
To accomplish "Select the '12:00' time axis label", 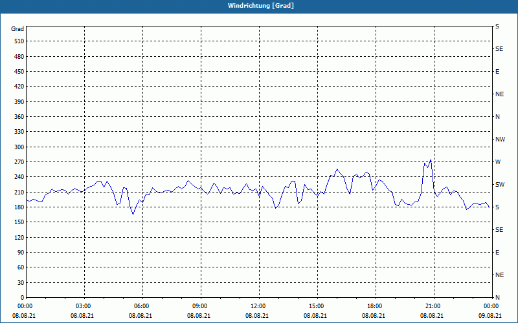I will click(x=257, y=306).
